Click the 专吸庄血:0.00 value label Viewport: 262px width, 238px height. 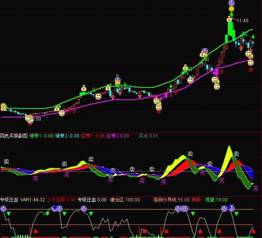click(92, 200)
